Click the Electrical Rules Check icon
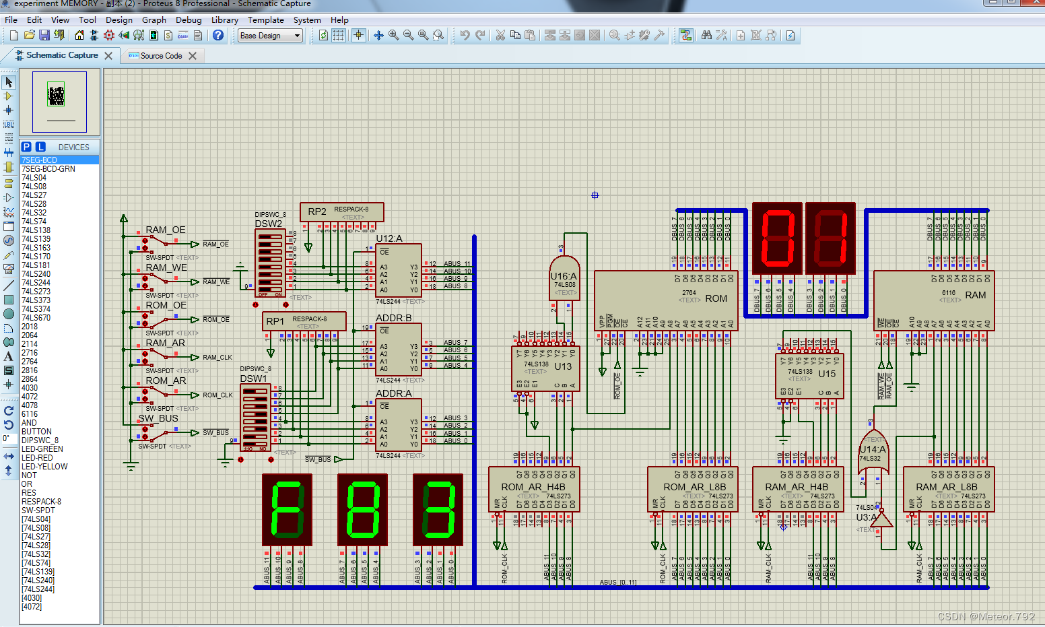 point(790,35)
